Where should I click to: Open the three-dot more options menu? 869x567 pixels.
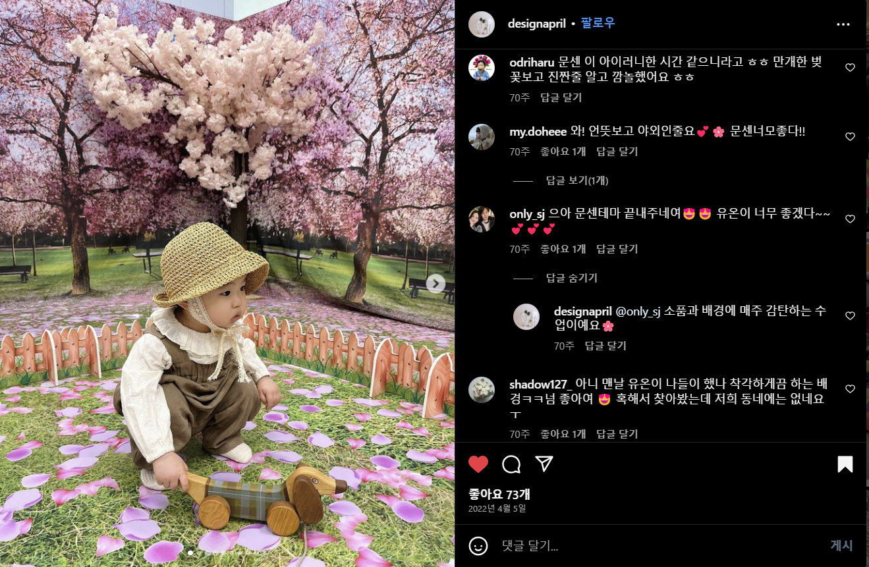pos(843,24)
